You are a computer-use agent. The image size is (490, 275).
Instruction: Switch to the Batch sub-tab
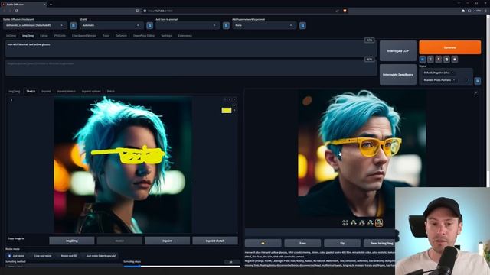pos(110,92)
